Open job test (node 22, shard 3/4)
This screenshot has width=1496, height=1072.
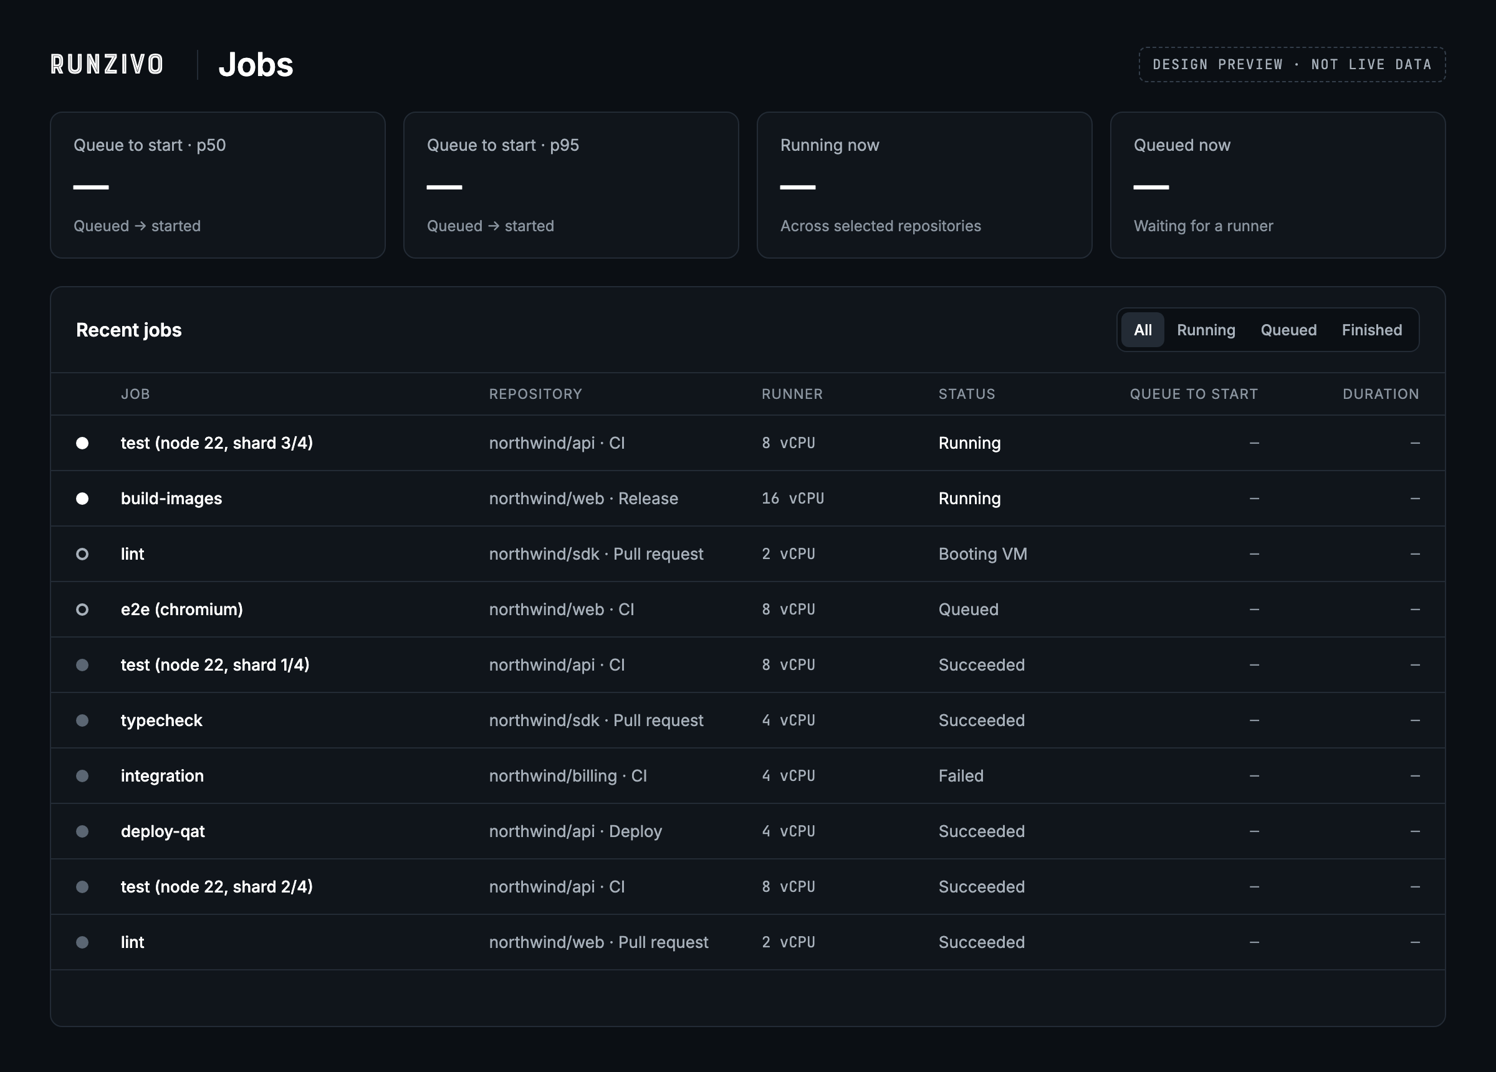coord(217,443)
